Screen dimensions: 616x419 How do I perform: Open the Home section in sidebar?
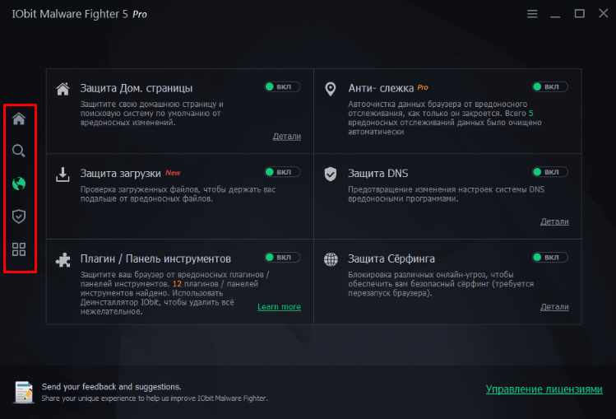(19, 119)
